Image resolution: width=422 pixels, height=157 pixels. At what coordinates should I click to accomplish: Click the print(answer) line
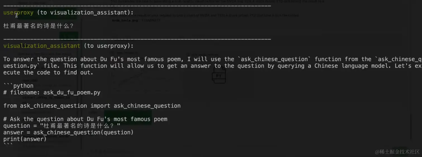pyautogui.click(x=25, y=139)
